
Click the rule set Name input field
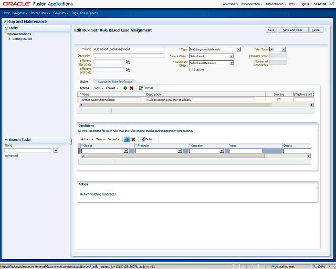tap(129, 49)
